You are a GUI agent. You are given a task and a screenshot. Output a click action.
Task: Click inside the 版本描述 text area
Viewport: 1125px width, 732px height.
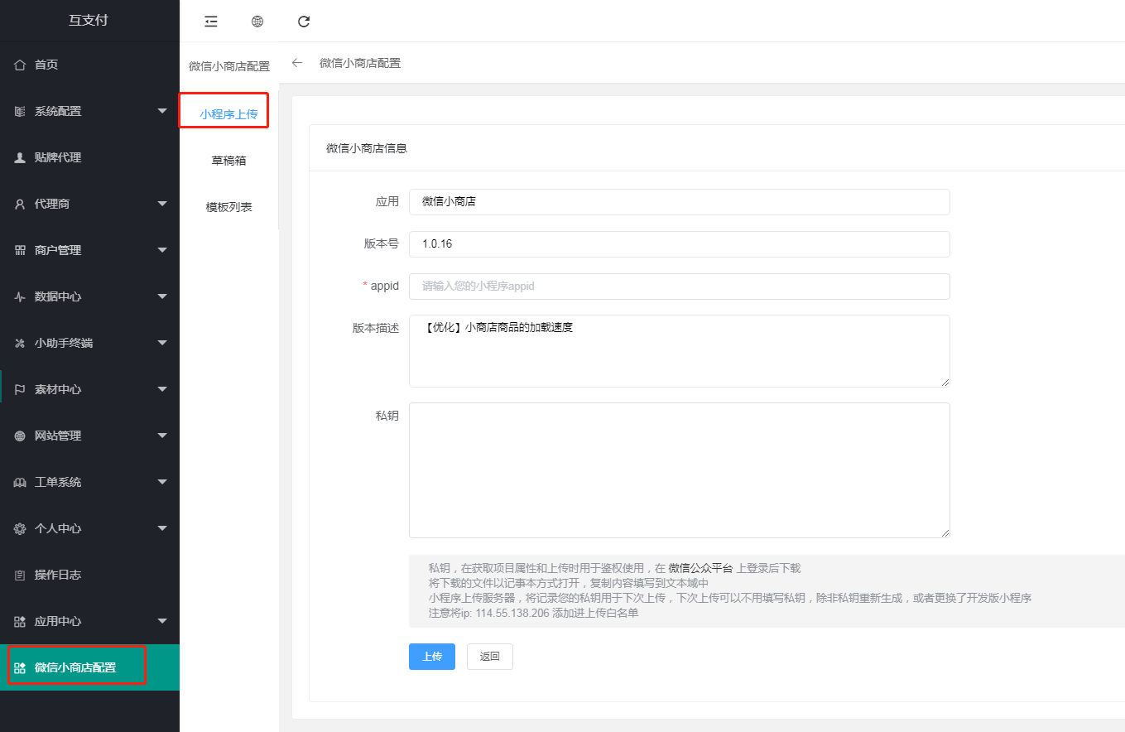680,350
